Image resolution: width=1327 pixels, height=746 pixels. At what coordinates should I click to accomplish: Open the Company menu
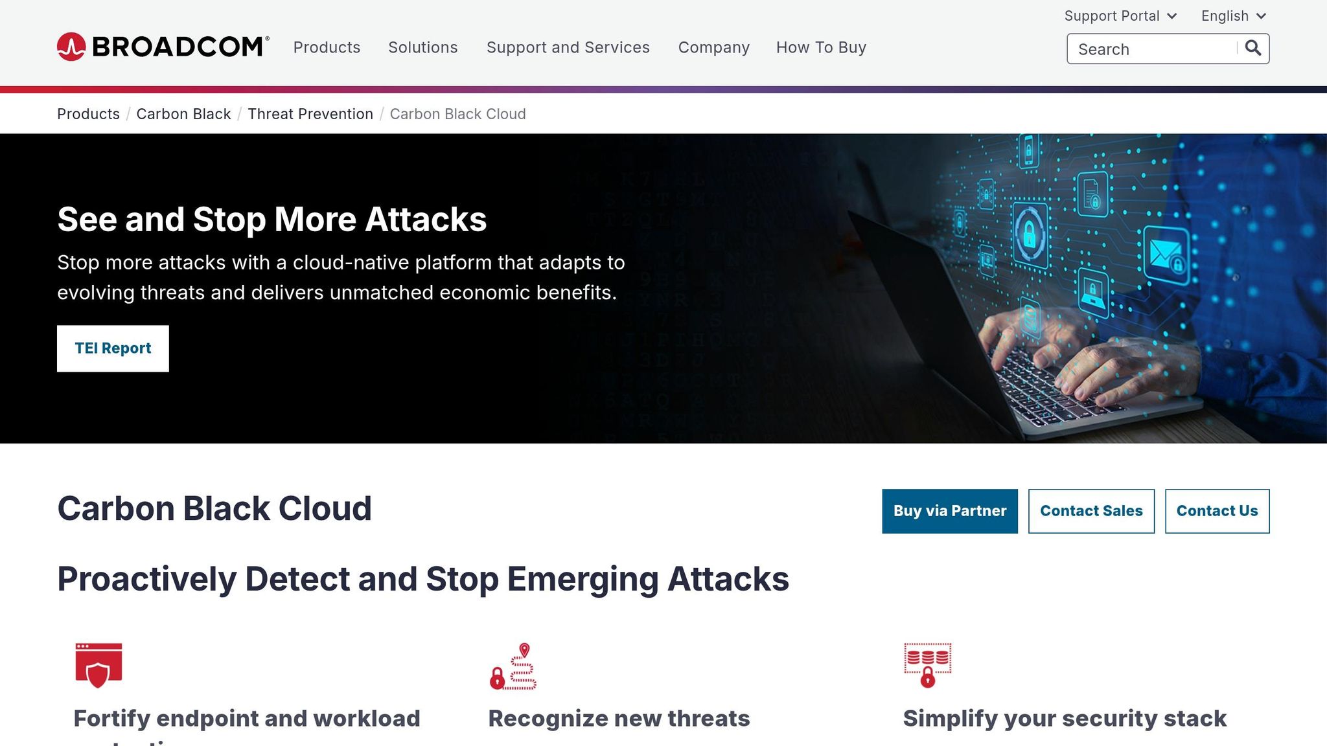click(x=713, y=47)
